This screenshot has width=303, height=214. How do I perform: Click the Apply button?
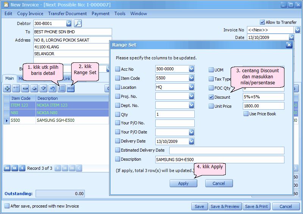click(x=183, y=183)
